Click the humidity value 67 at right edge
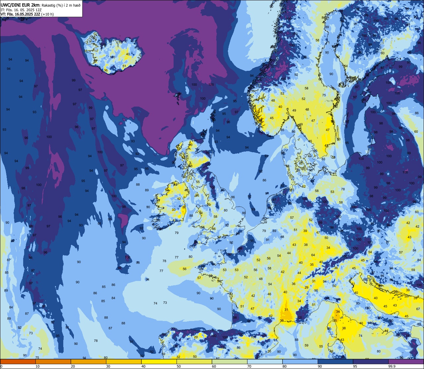424x369 pixels. 418,309
